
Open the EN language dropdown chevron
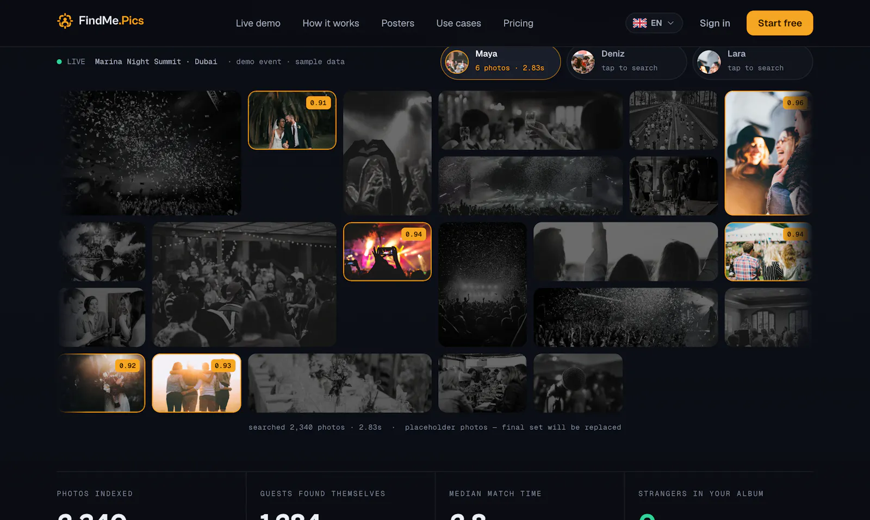(x=670, y=23)
